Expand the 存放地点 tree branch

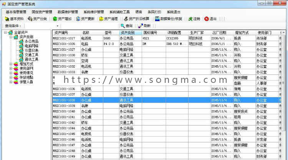(11, 78)
